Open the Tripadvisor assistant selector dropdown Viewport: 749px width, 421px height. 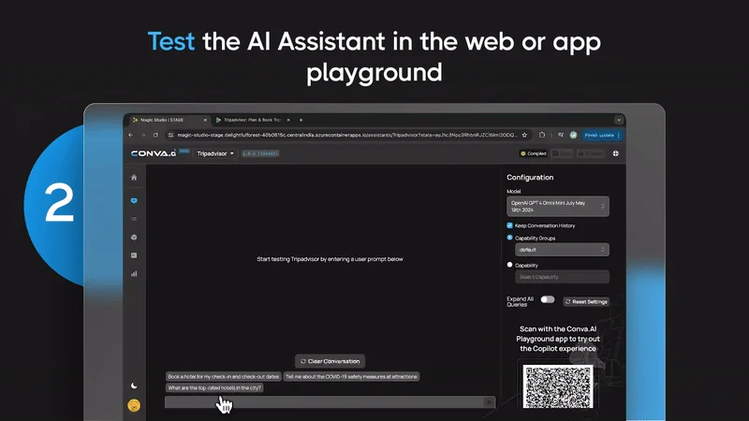pyautogui.click(x=215, y=153)
